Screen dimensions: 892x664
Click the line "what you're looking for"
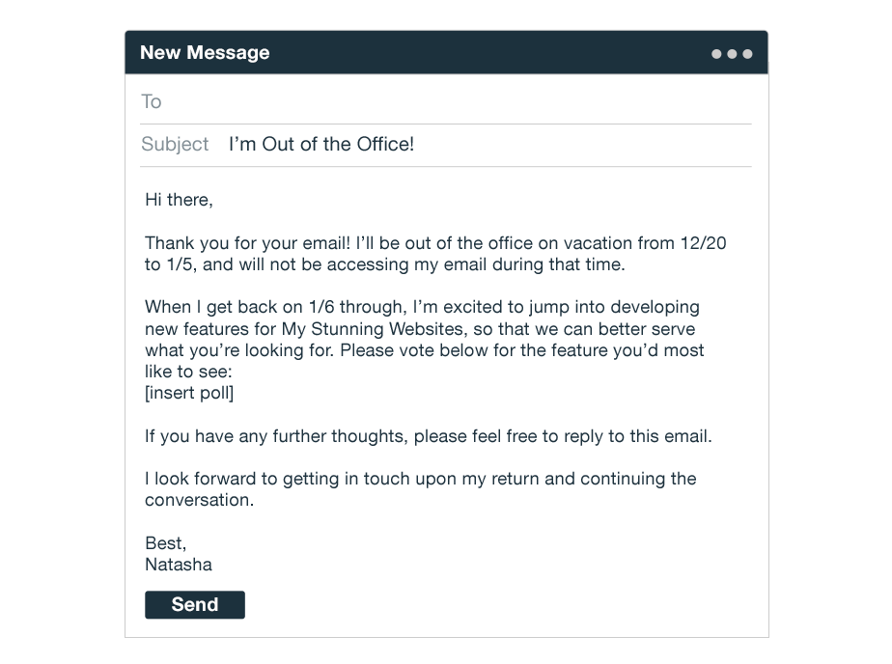[x=424, y=350]
